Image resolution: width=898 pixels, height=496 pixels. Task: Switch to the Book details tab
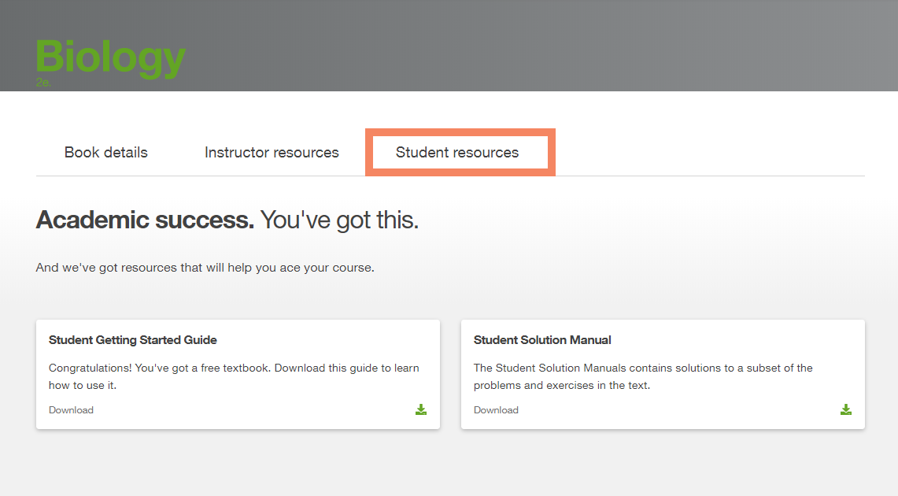coord(105,152)
